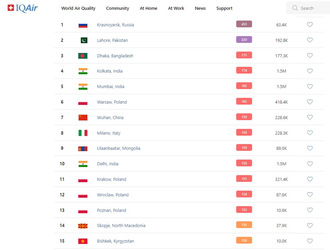Click the Mongolia flag icon
Viewport: 330px width, 250px height.
coord(83,148)
